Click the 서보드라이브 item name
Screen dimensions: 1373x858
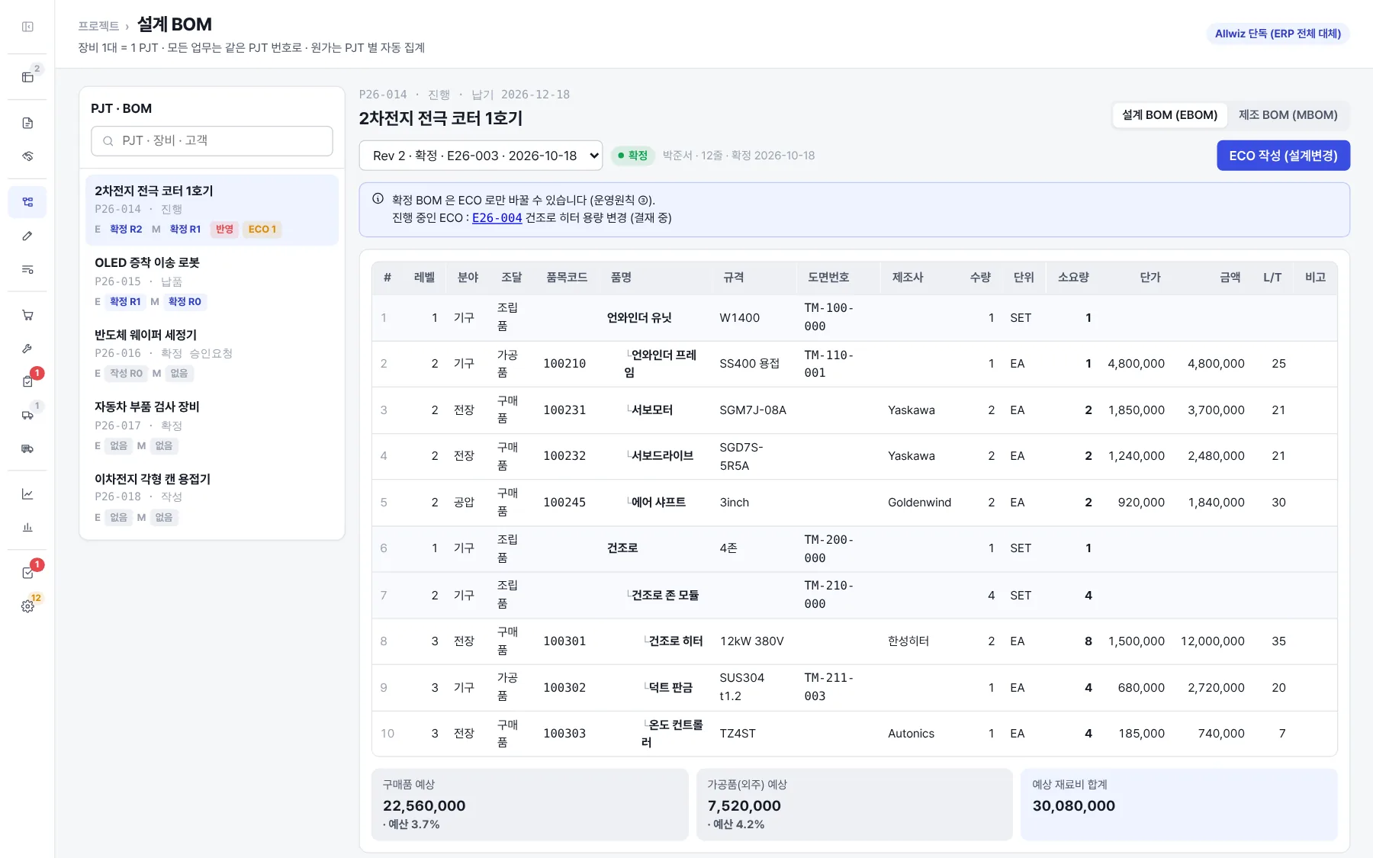click(662, 456)
